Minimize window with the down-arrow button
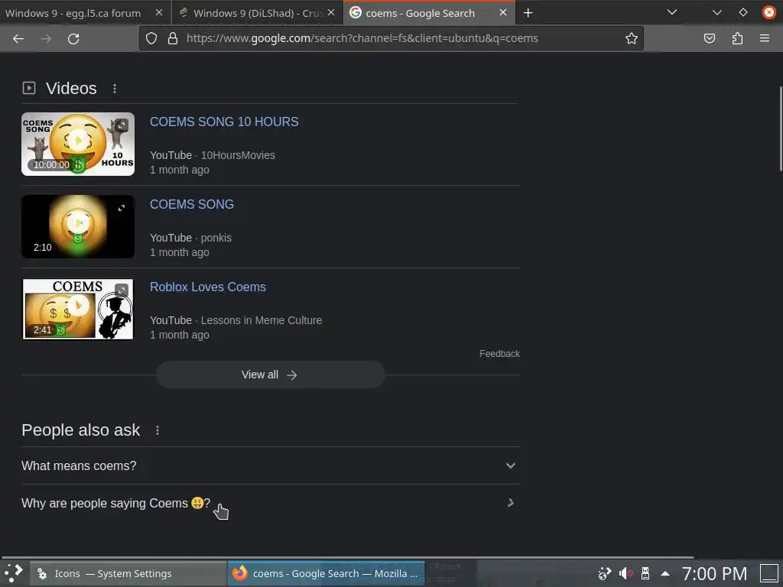 (x=717, y=12)
